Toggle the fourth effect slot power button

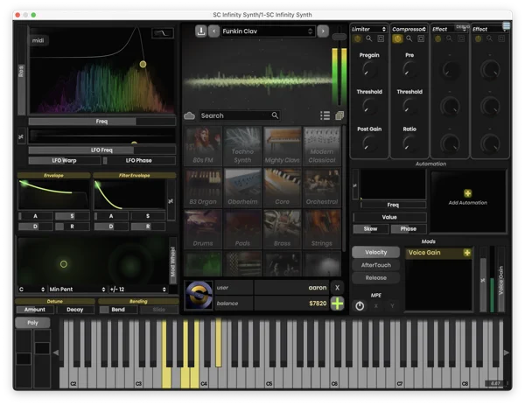478,38
